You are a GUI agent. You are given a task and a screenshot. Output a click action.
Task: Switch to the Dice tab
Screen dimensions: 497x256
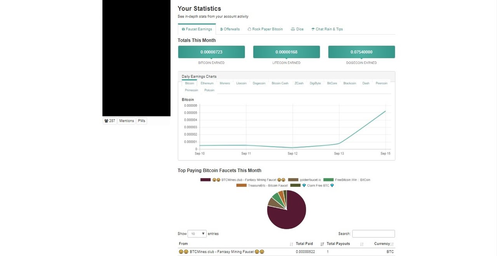click(297, 29)
